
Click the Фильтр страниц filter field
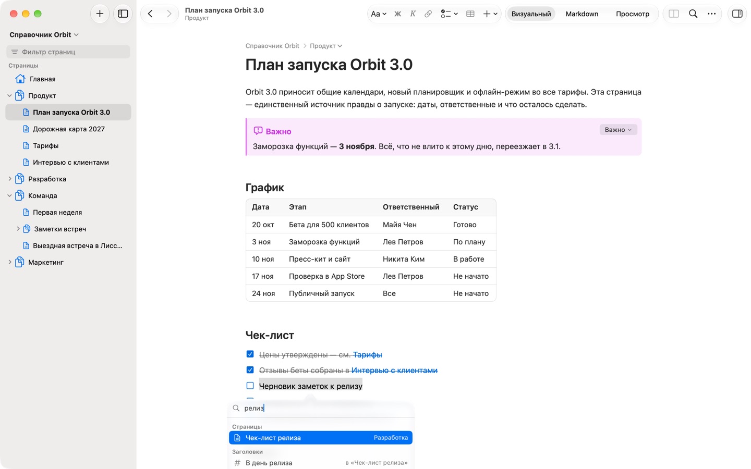pyautogui.click(x=68, y=52)
